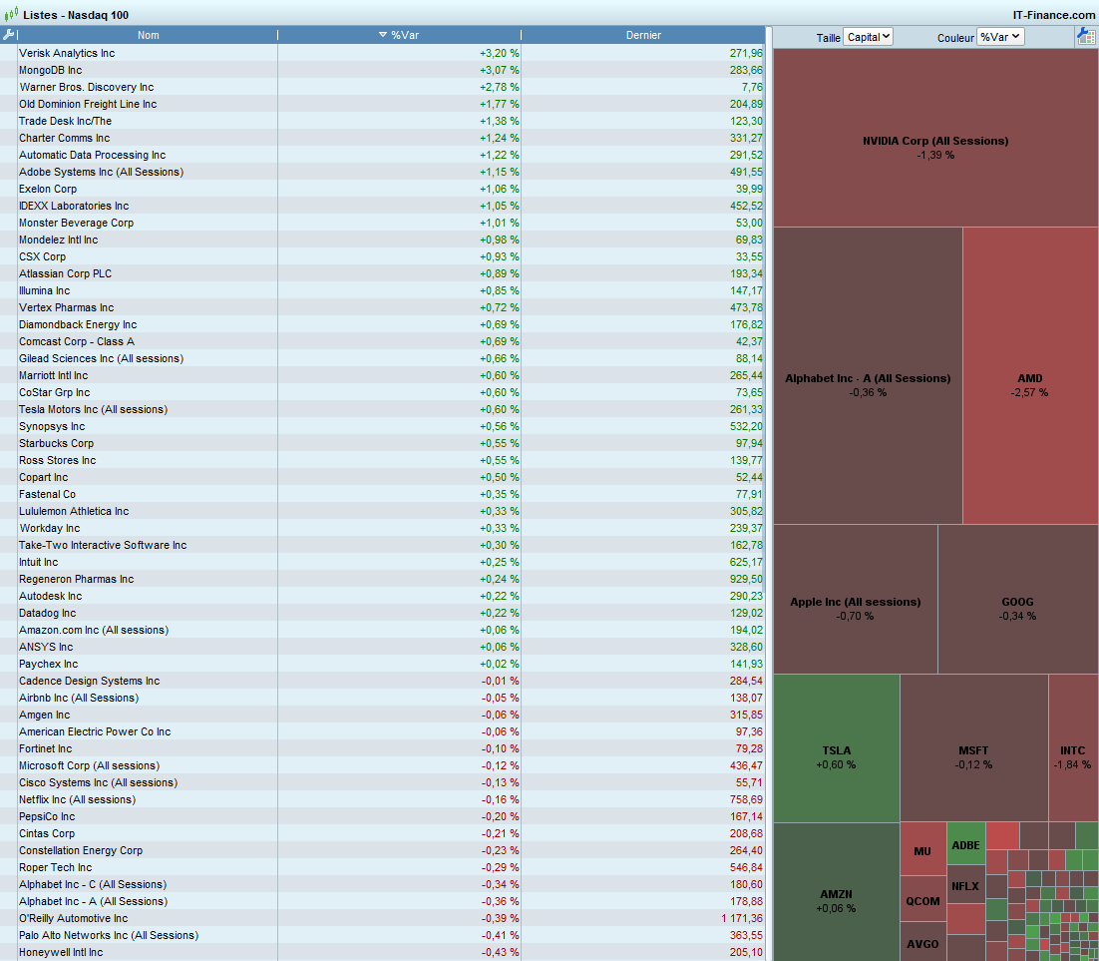Click the QCOM heatmap tile
Image resolution: width=1099 pixels, height=961 pixels.
(x=923, y=899)
